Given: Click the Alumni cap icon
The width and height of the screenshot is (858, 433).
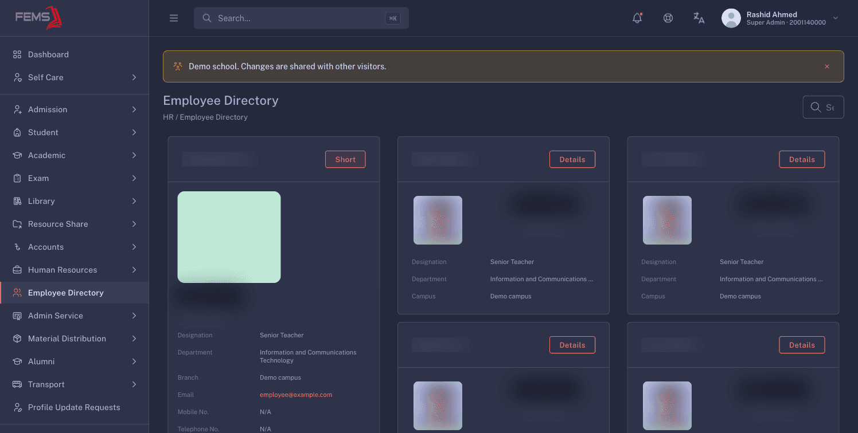Looking at the screenshot, I should pos(17,361).
